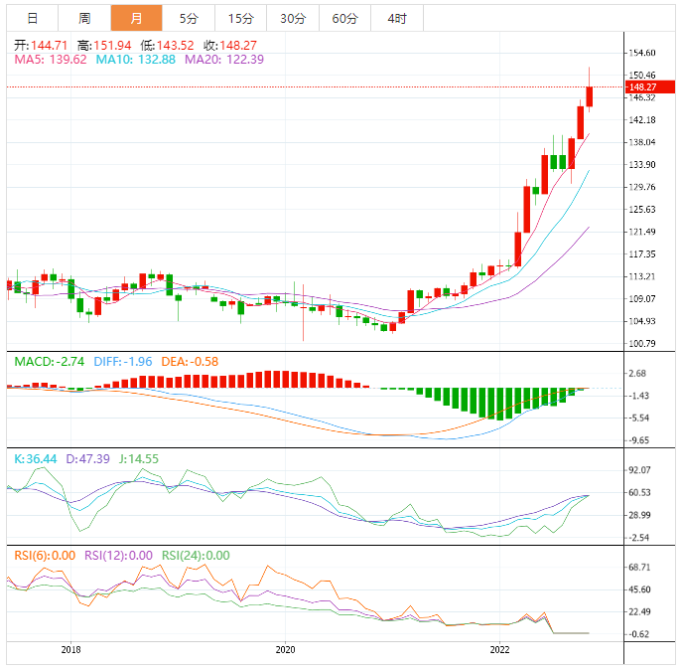Viewport: 681px width, 672px height.
Task: Switch to the 周 (weekly) chart tab
Action: (x=84, y=18)
